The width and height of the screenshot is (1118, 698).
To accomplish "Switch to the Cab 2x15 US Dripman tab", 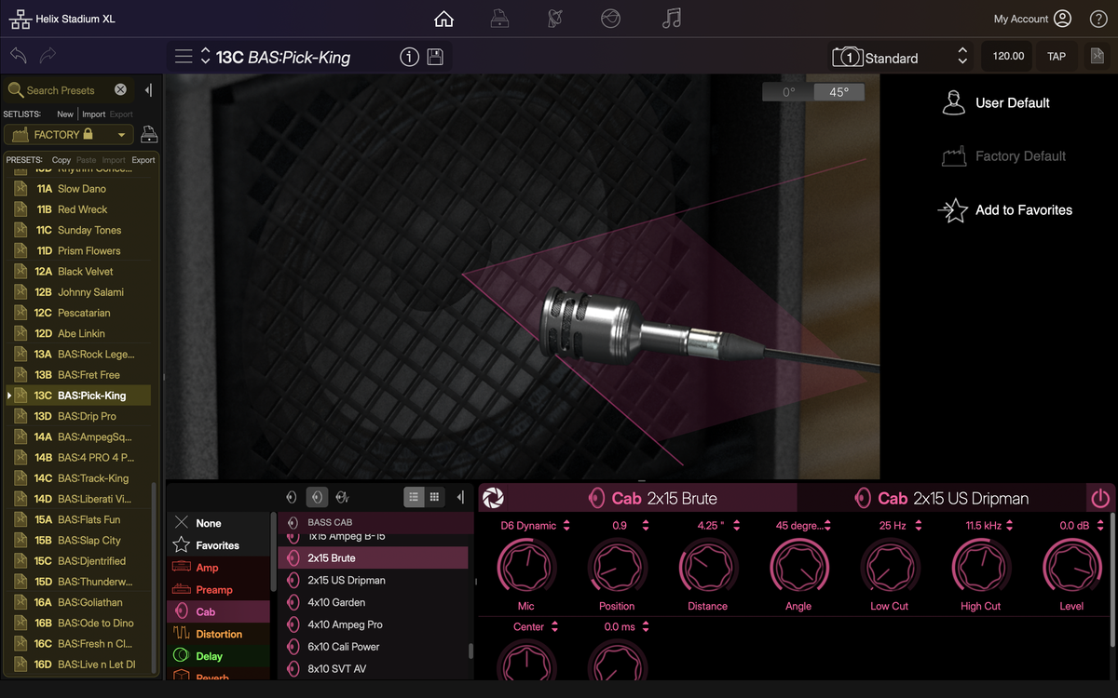I will click(x=941, y=498).
